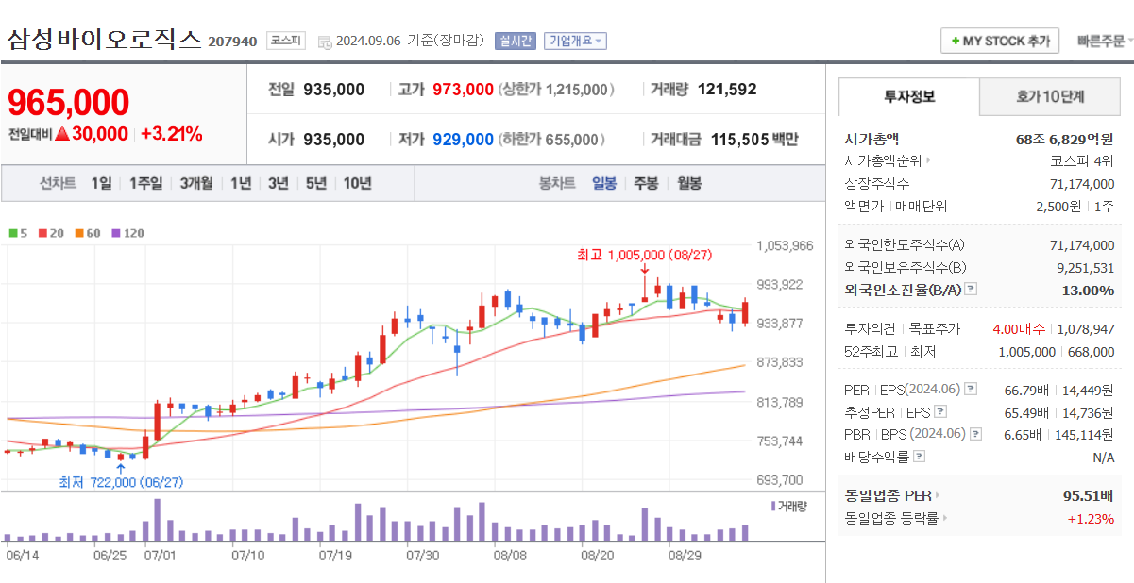Click the 시가총액 value 68조 6,829억원
The width and height of the screenshot is (1134, 583).
(1065, 139)
